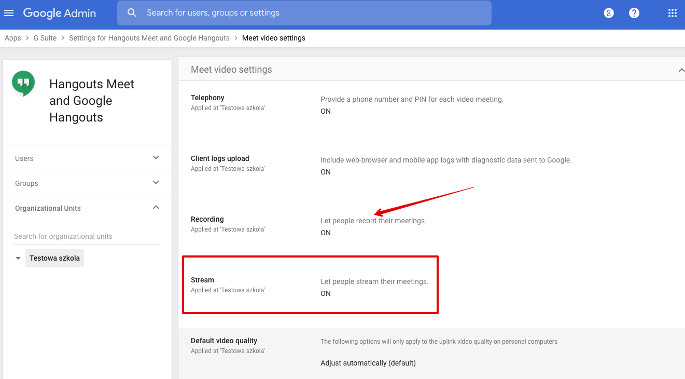Focus the organizational units search field

(x=87, y=236)
